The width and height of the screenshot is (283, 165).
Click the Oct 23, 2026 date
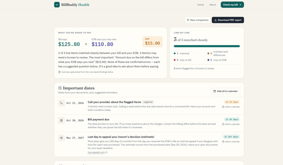click(75, 103)
